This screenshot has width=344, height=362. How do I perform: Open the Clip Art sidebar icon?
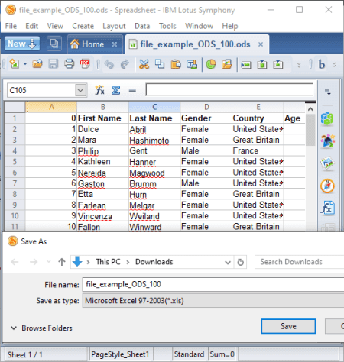(x=328, y=141)
